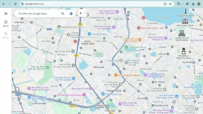The image size is (203, 114).
Task: Click the address bar site info icon
Action: [x=22, y=4]
